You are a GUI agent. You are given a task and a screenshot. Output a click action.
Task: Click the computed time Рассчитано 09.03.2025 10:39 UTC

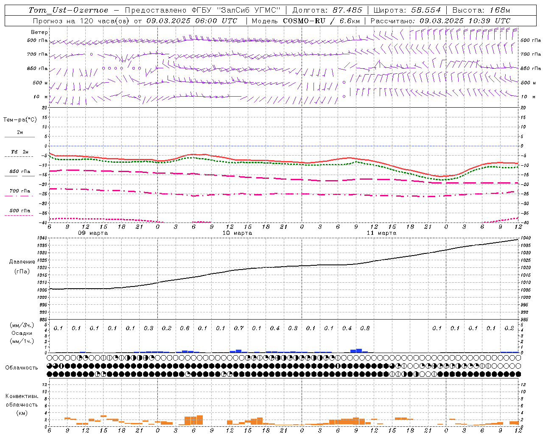[440, 21]
